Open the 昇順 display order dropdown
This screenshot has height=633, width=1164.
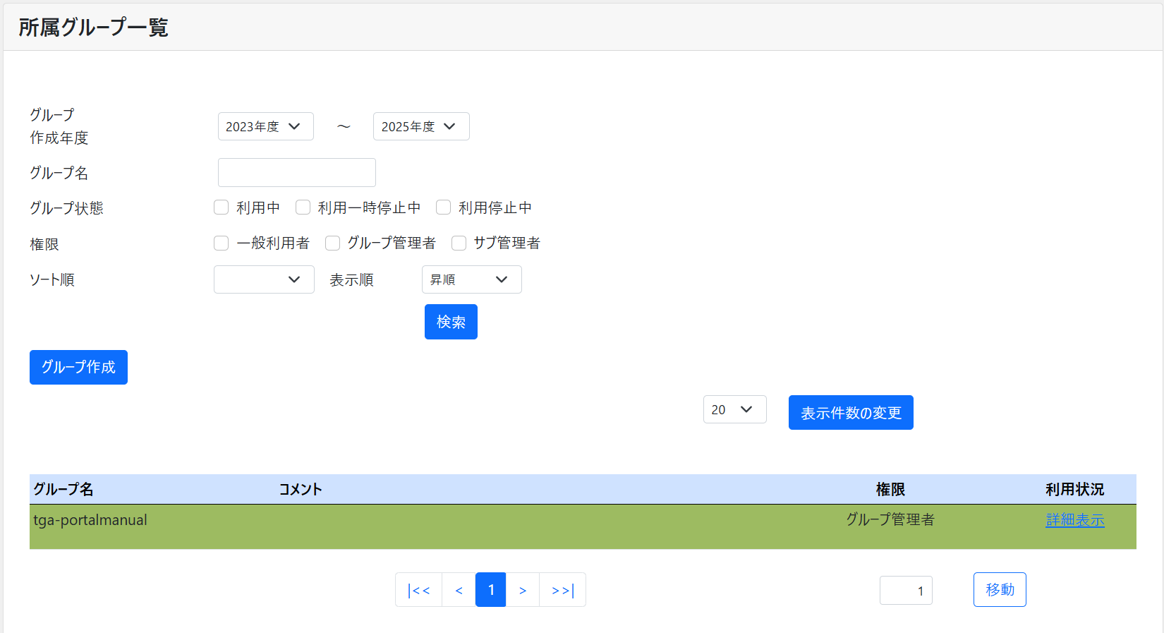pyautogui.click(x=471, y=279)
